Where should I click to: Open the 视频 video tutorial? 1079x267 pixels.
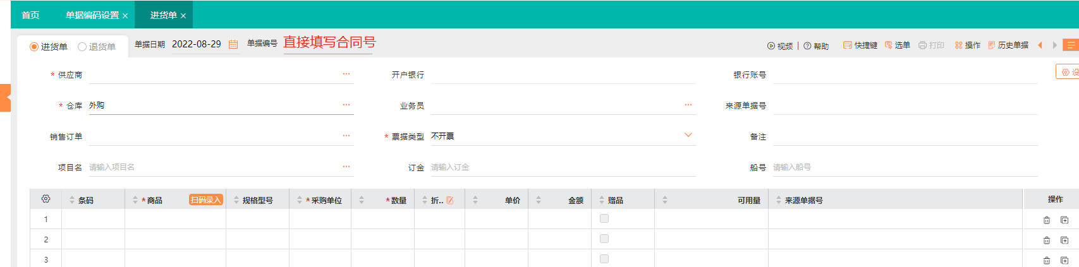click(x=780, y=46)
